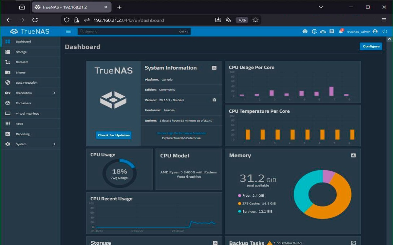Toggle the sidebar with hamburger icon
This screenshot has width=393, height=245.
tap(68, 31)
